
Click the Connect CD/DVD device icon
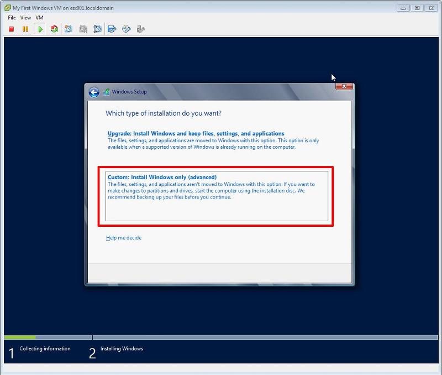(127, 29)
